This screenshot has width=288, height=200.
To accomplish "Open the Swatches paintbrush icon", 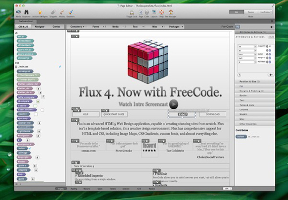I will coord(70,12).
